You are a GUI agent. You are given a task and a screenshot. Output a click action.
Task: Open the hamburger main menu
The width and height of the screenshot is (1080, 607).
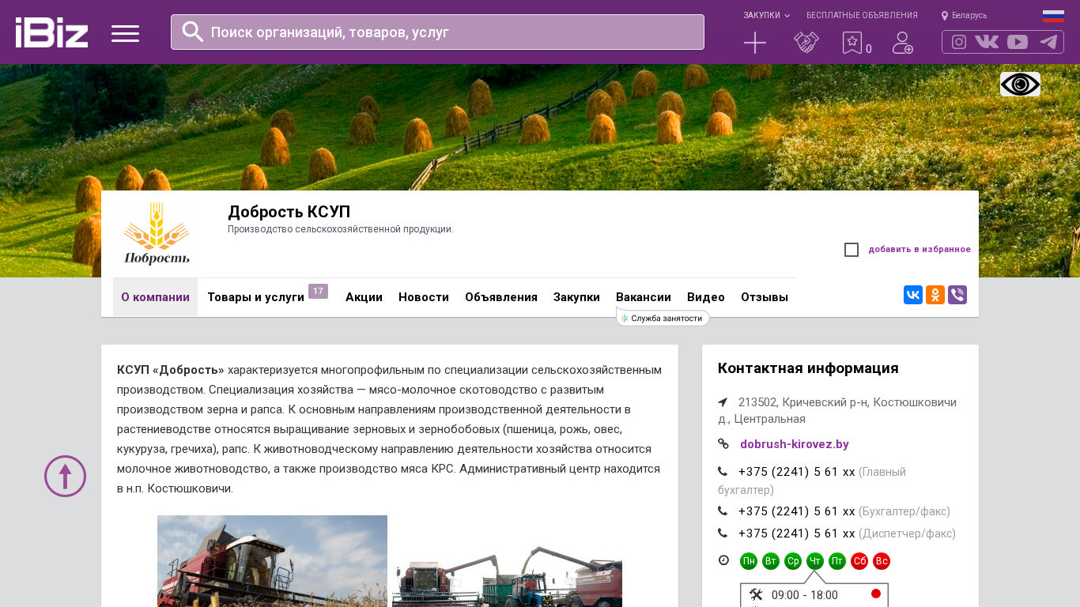click(125, 33)
